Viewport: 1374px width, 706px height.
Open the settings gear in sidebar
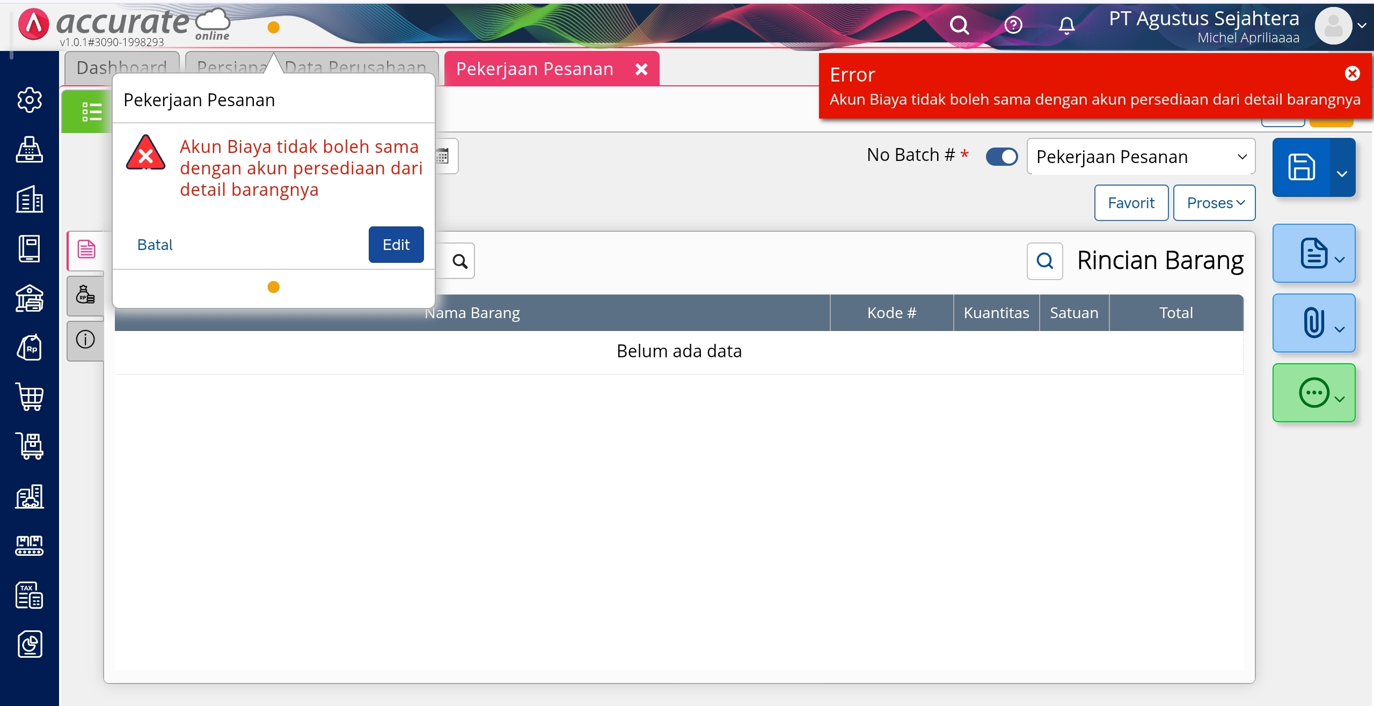[30, 100]
